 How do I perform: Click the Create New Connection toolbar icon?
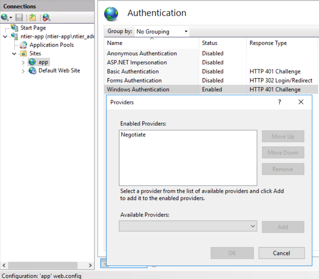(5, 17)
